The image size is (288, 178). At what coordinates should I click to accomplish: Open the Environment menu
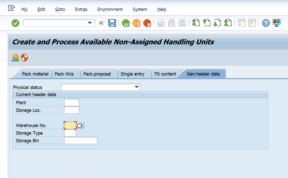click(x=110, y=9)
